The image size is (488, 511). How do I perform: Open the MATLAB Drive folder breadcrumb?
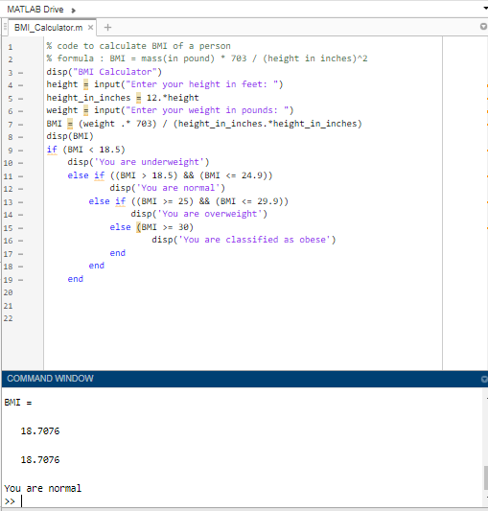tap(35, 10)
